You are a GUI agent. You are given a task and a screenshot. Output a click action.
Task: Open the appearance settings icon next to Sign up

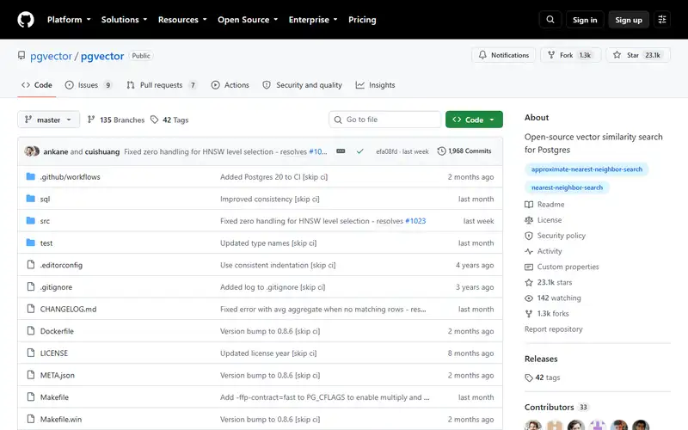pos(662,20)
